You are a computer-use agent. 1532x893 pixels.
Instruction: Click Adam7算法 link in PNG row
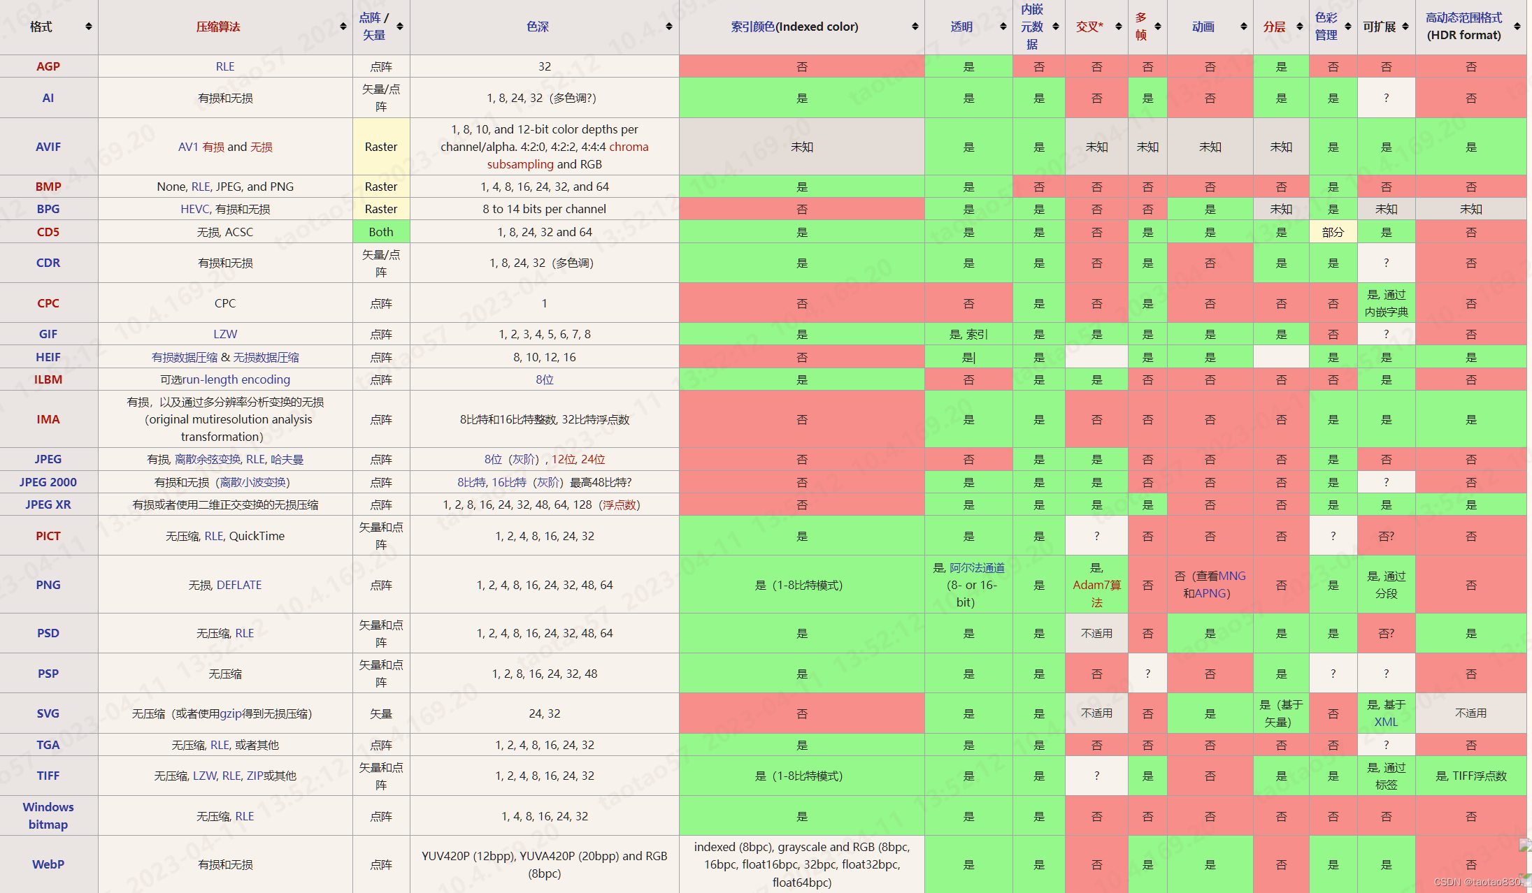(1096, 586)
